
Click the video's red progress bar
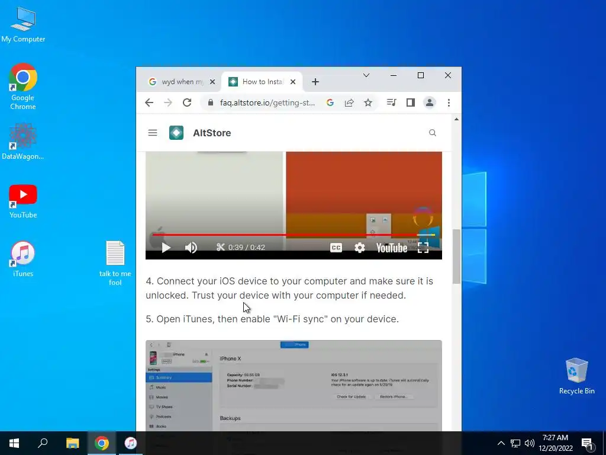pos(294,235)
